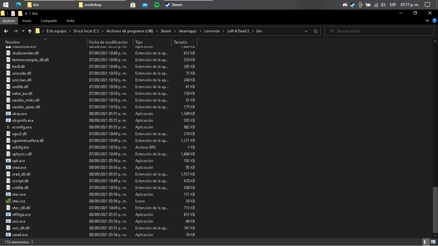
Task: Switch to the Inicio ribbon tab
Action: coord(27,21)
